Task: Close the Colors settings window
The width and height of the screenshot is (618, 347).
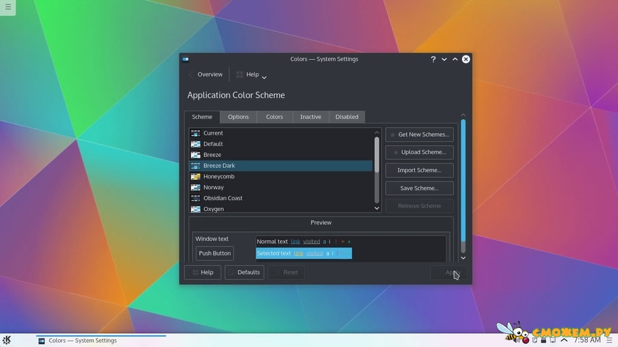Action: pos(466,59)
